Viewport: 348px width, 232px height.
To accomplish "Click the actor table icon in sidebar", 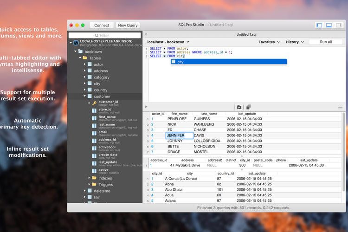I will (90, 64).
